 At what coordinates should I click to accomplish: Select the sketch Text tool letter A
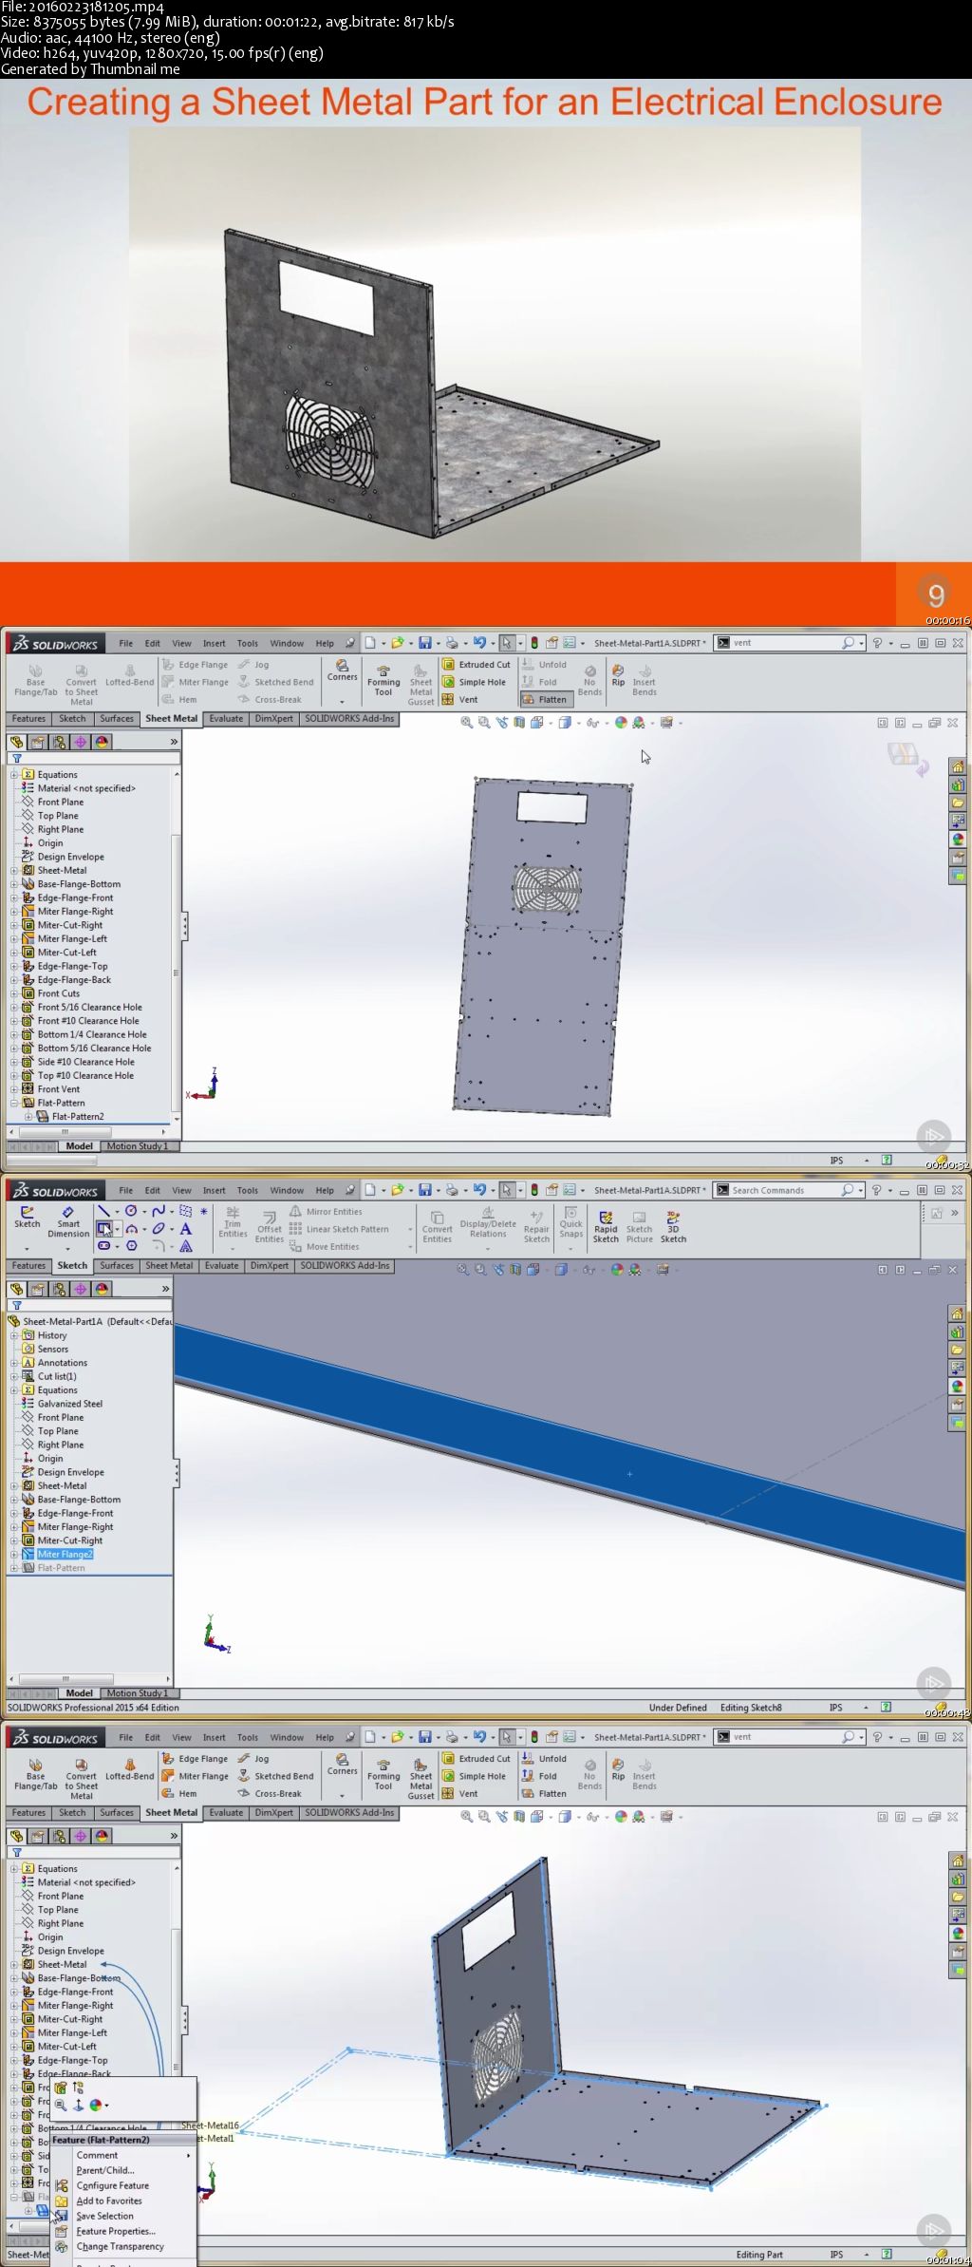click(186, 1229)
